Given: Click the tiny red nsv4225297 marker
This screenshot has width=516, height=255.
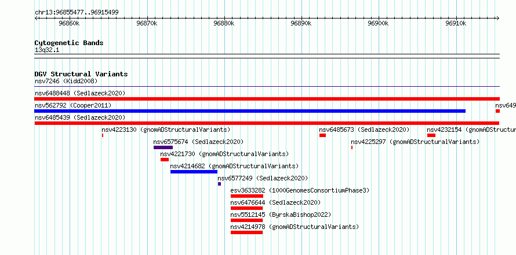Looking at the screenshot, I should tap(352, 147).
